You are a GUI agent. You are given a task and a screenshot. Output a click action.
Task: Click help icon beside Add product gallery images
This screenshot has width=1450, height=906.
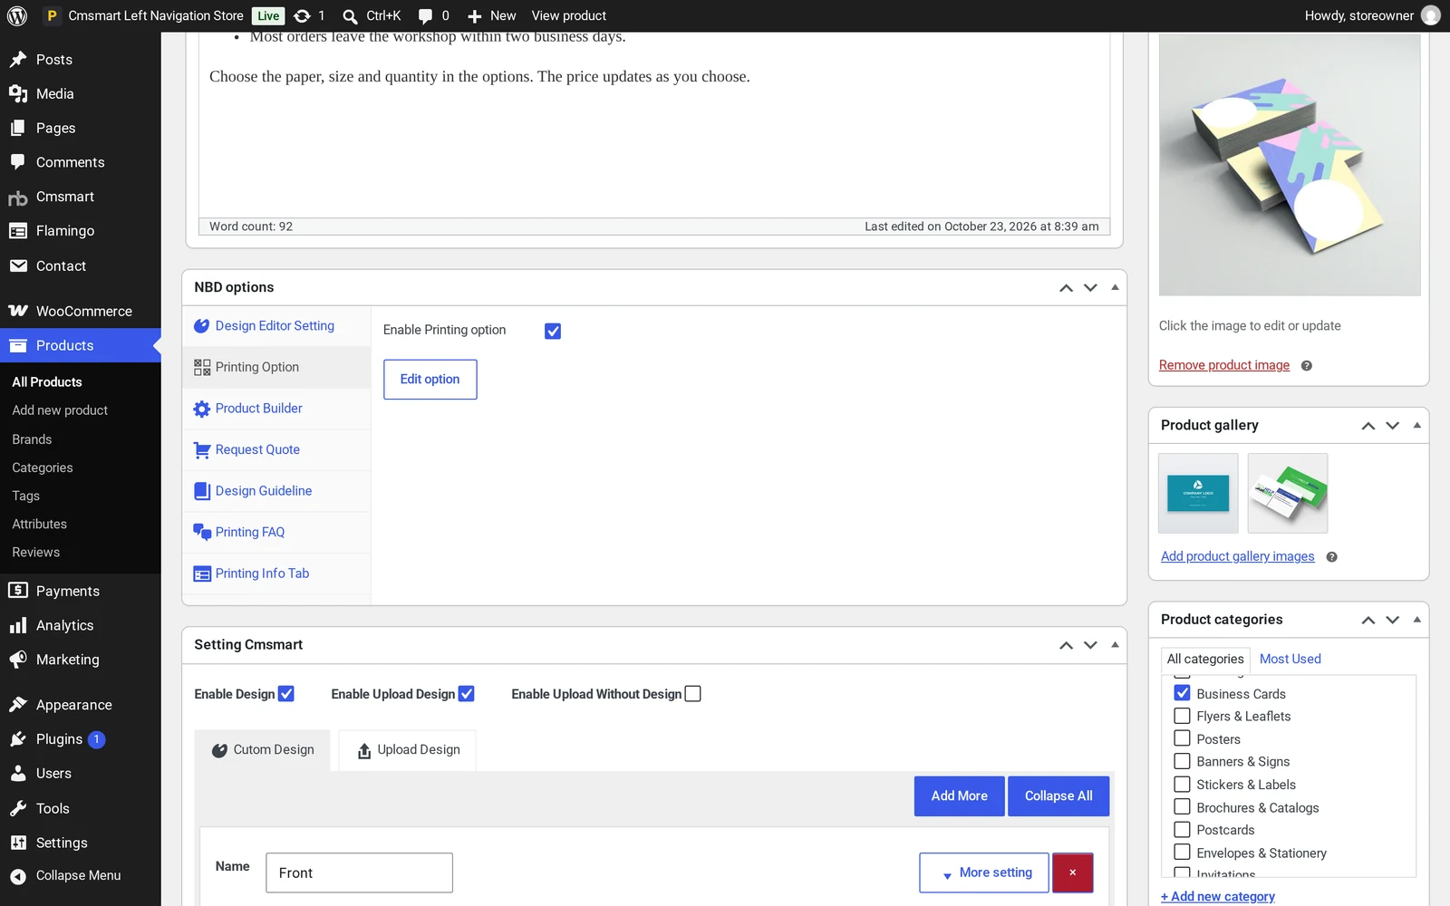click(x=1331, y=557)
